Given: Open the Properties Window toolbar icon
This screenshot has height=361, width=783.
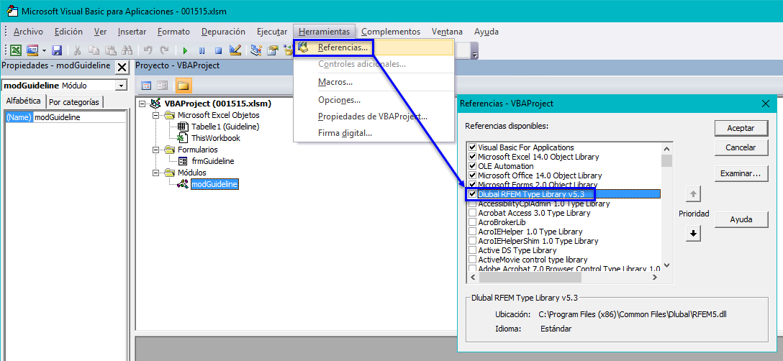Looking at the screenshot, I should click(273, 50).
